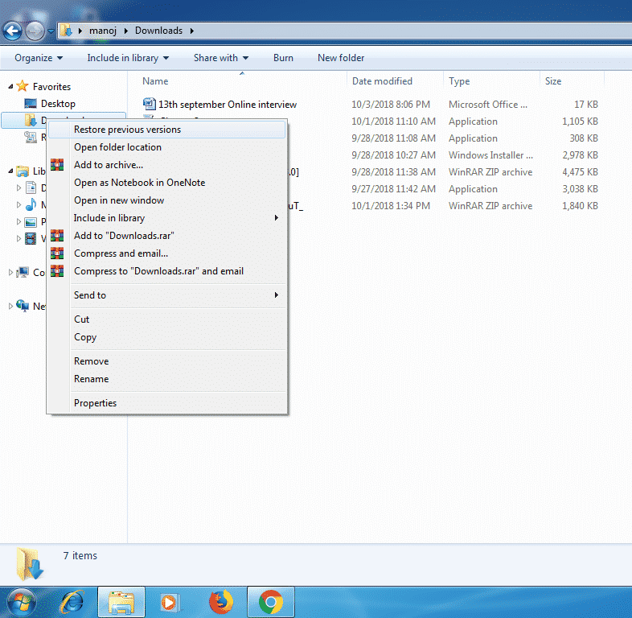Click WinRAR icon beside Compress and email
Screen dimensions: 632x618
(57, 253)
